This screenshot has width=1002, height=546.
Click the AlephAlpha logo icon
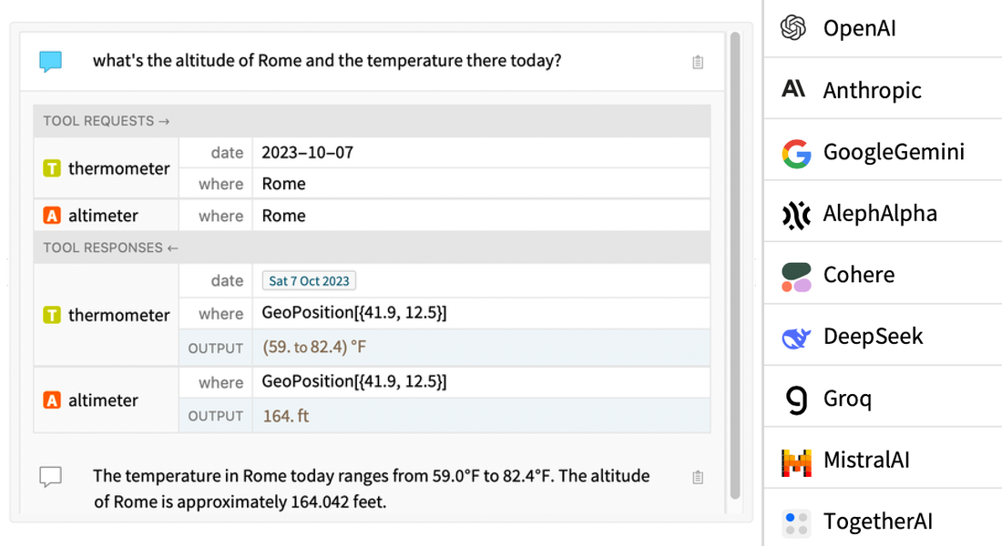796,214
